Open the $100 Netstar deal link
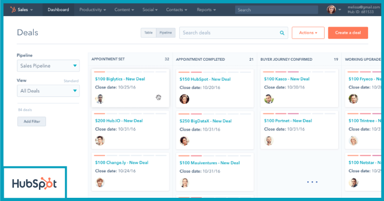 coord(365,163)
